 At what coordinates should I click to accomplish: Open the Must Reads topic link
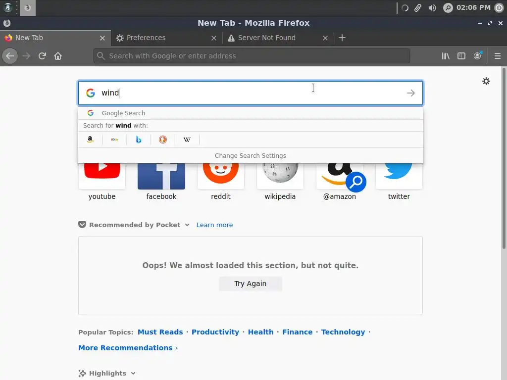160,332
